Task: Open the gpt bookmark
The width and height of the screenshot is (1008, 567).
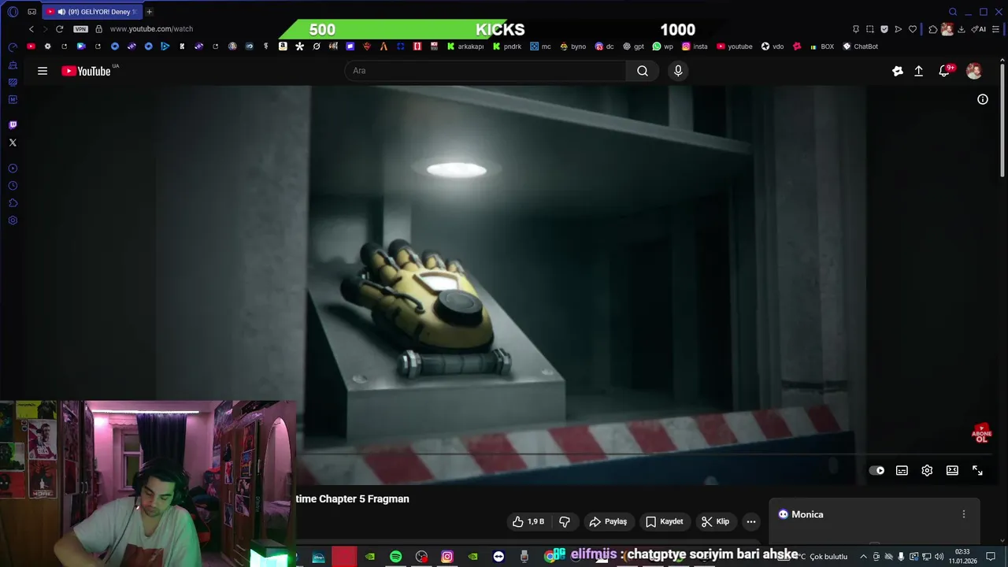Action: 633,46
